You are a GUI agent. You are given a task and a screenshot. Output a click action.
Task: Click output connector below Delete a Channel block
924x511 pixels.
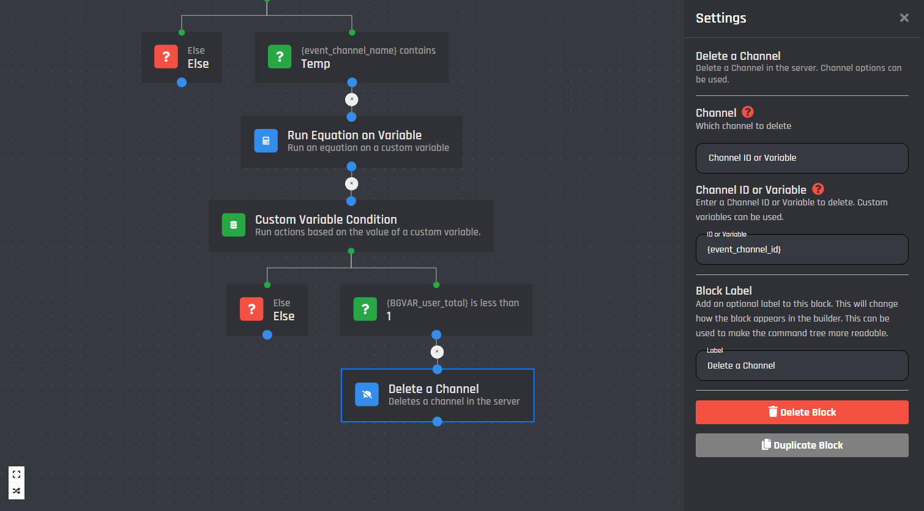pos(437,421)
